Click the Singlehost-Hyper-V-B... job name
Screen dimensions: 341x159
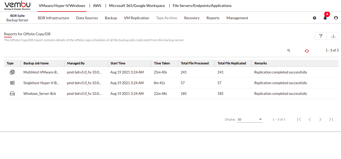(x=41, y=83)
